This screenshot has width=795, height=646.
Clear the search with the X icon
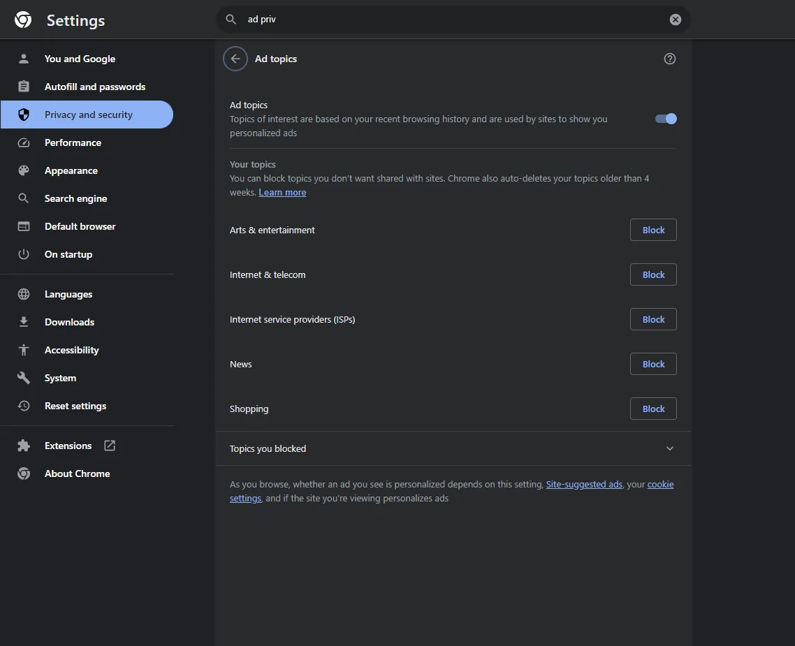[675, 20]
